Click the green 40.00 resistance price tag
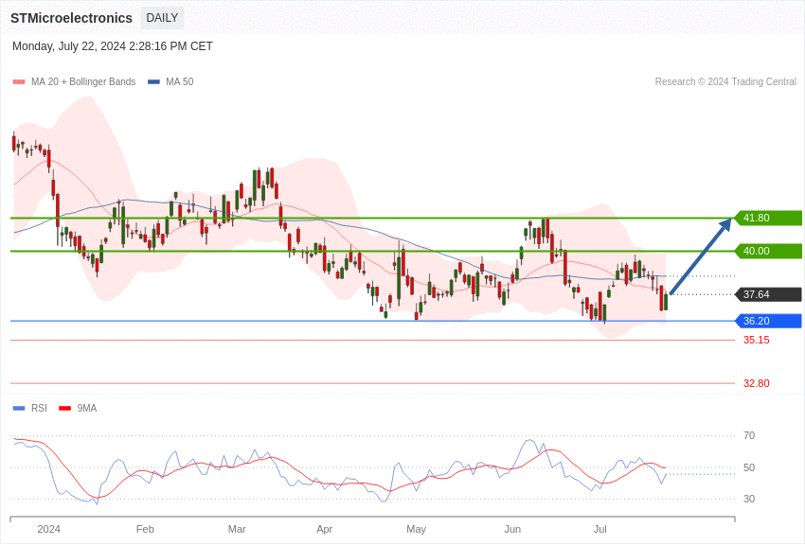805x545 pixels. (768, 251)
